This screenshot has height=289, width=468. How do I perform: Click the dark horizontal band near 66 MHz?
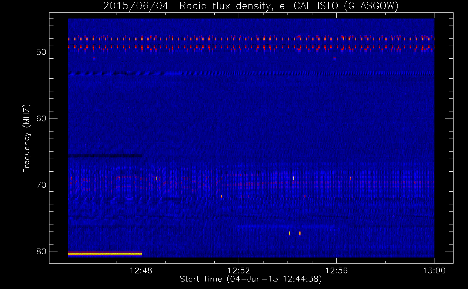(105, 156)
